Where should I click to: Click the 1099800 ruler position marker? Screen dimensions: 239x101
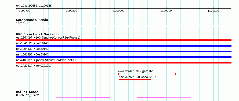[x=72, y=11]
